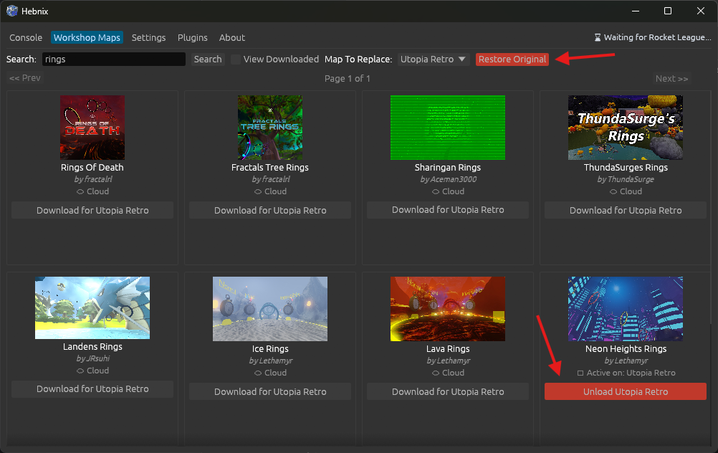Download Fractals Tree Rings for Utopia Retro
This screenshot has width=718, height=453.
270,210
